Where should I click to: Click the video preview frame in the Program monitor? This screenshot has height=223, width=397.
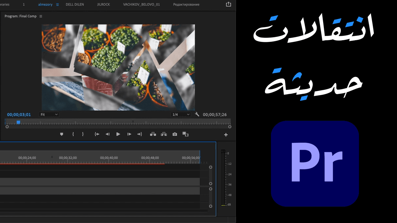pyautogui.click(x=118, y=67)
